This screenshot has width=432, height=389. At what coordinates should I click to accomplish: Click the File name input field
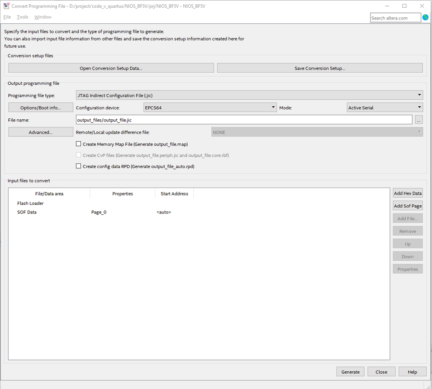click(x=244, y=120)
